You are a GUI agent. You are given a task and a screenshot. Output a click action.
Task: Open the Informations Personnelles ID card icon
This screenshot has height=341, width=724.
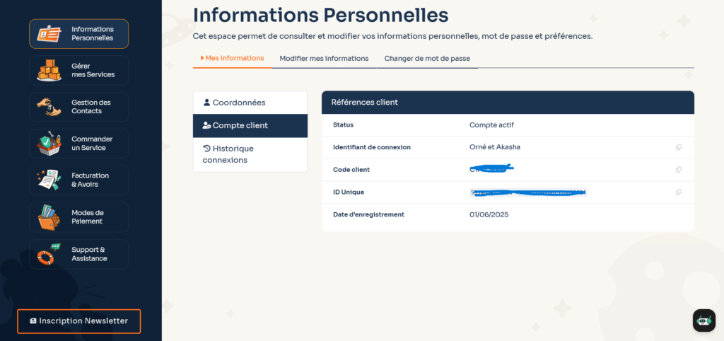[x=49, y=34]
